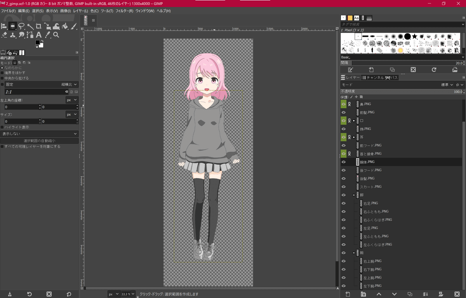Refresh the brushes list
Screen dimensions: 466x298
click(434, 70)
